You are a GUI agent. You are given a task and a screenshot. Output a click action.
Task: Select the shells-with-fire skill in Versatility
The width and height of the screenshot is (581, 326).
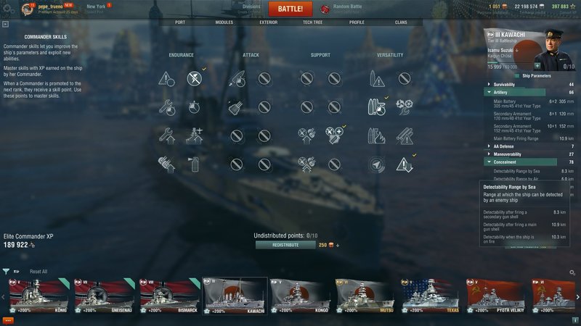coord(376,136)
